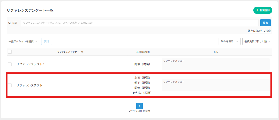This screenshot has width=279, height=120.
Task: Click the メモ column header
Action: (x=216, y=52)
